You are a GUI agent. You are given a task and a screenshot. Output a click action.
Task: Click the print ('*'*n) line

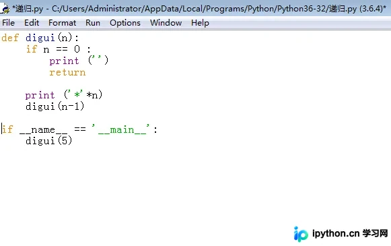pos(63,95)
